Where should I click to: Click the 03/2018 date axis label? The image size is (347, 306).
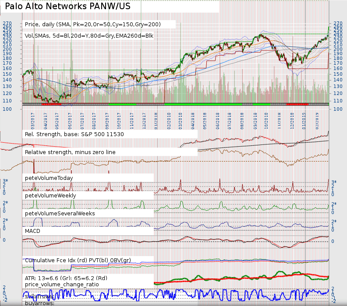pos(181,121)
